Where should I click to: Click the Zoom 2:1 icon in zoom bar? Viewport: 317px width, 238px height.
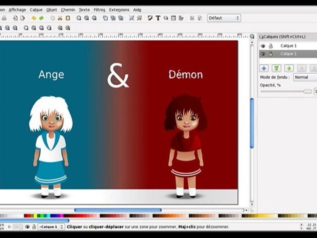click(15, 28)
